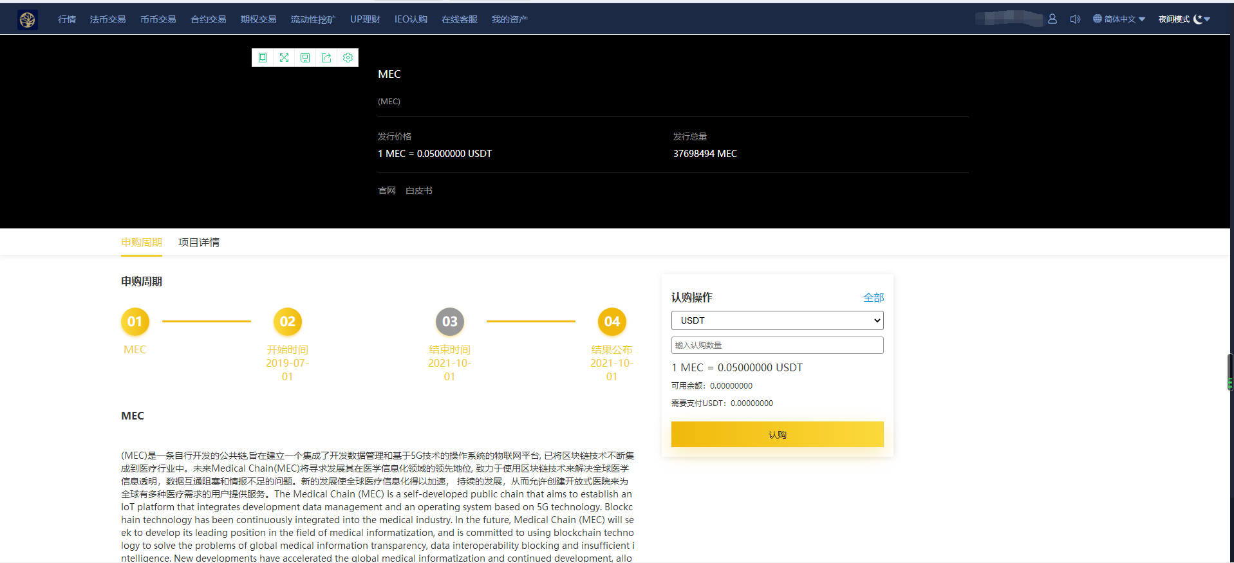The height and width of the screenshot is (563, 1234).
Task: Click the 输入认购数量 quantity input field
Action: (x=777, y=346)
